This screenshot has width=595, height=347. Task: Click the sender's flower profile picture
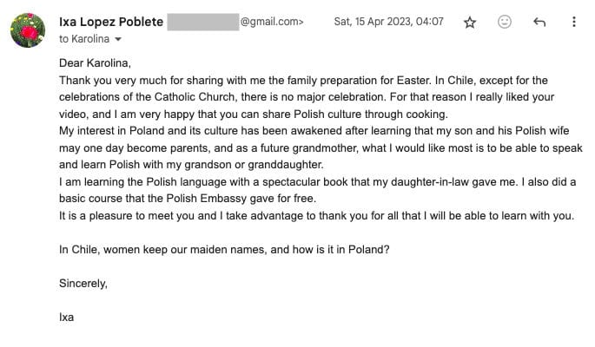pyautogui.click(x=28, y=30)
